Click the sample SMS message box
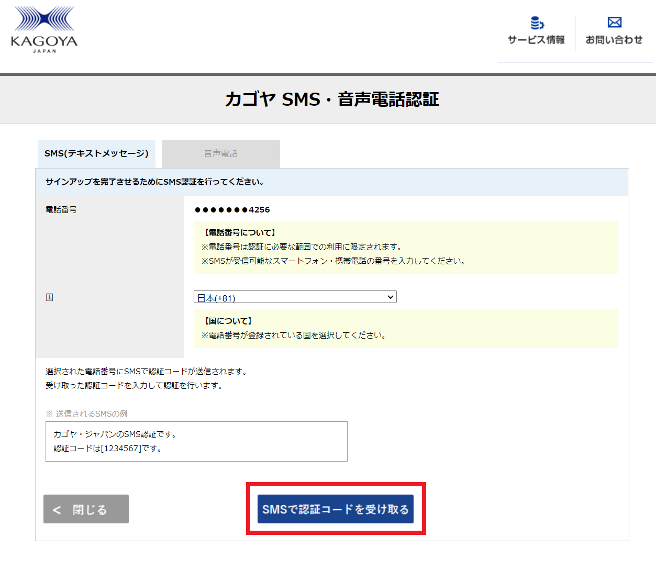656x571 pixels. [196, 441]
